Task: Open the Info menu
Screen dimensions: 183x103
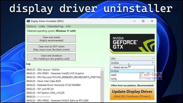Action: (x=68, y=26)
